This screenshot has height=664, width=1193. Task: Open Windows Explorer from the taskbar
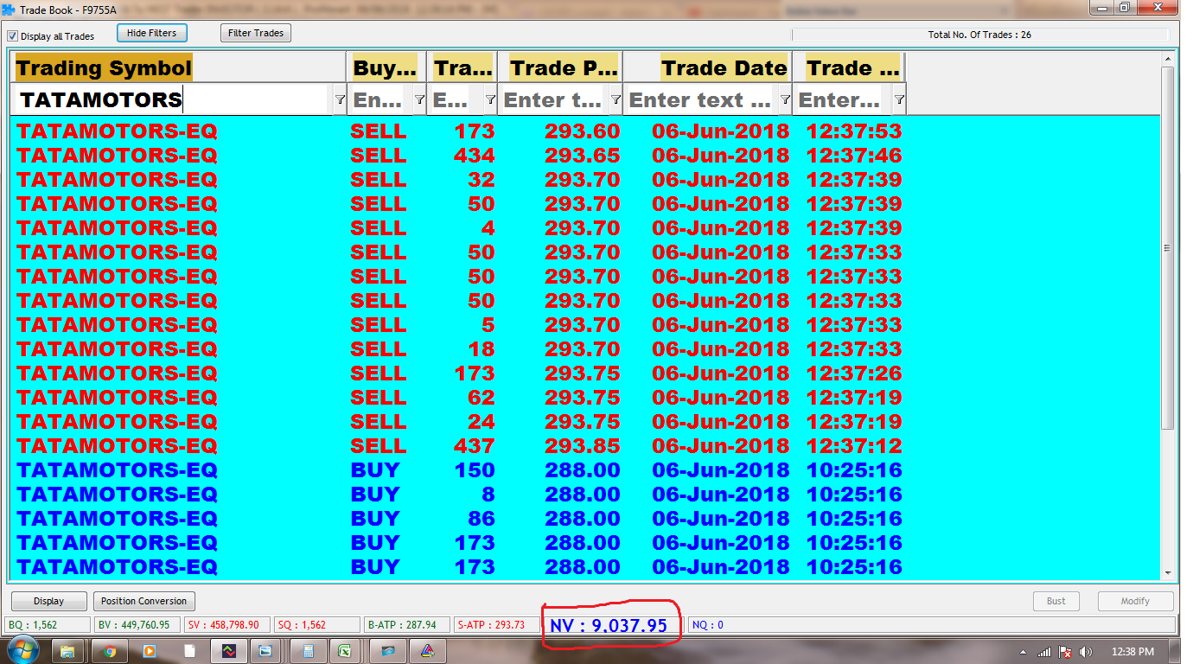[x=67, y=651]
